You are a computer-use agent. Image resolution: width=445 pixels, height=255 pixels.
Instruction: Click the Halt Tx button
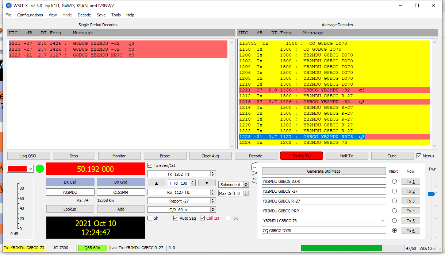pyautogui.click(x=346, y=156)
